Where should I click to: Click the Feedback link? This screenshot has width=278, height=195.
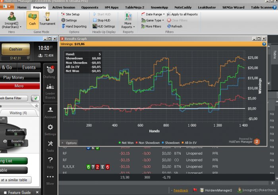tap(181, 190)
